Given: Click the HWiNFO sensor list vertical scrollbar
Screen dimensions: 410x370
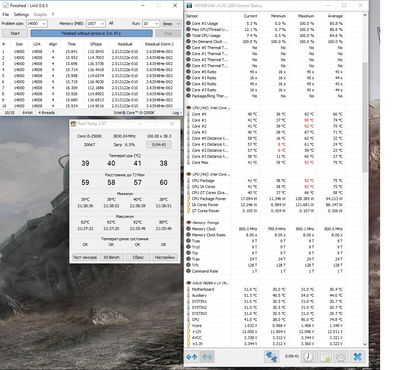Looking at the screenshot, I should (364, 117).
